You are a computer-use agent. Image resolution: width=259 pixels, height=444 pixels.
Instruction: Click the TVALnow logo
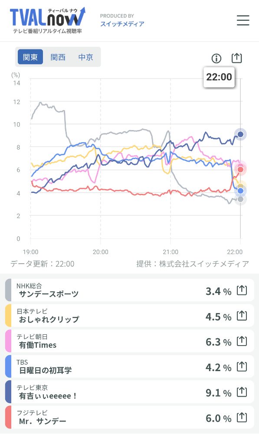click(x=47, y=20)
